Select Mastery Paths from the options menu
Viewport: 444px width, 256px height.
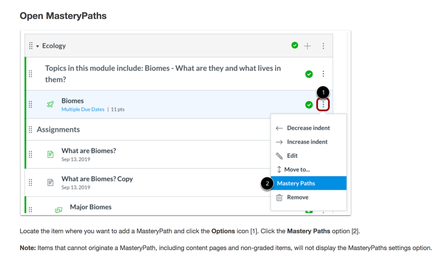[296, 183]
